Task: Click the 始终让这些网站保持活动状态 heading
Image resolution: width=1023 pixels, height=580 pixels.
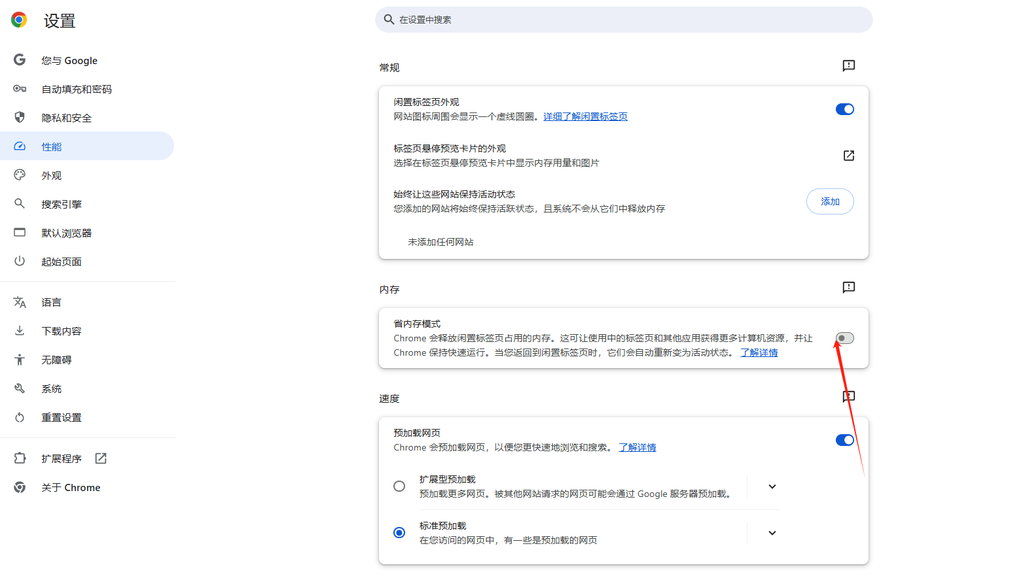Action: pos(454,194)
